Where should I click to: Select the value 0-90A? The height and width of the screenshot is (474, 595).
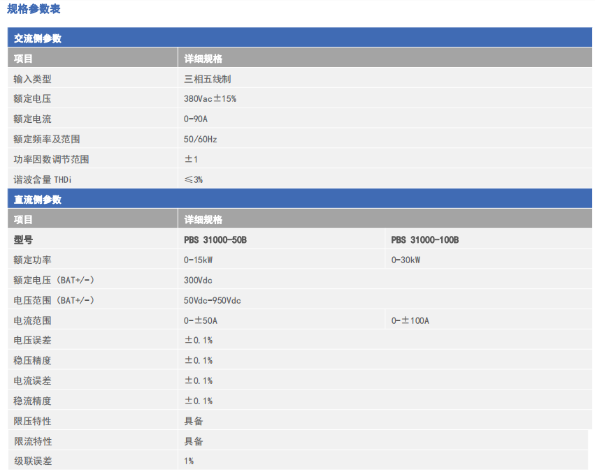click(x=196, y=119)
